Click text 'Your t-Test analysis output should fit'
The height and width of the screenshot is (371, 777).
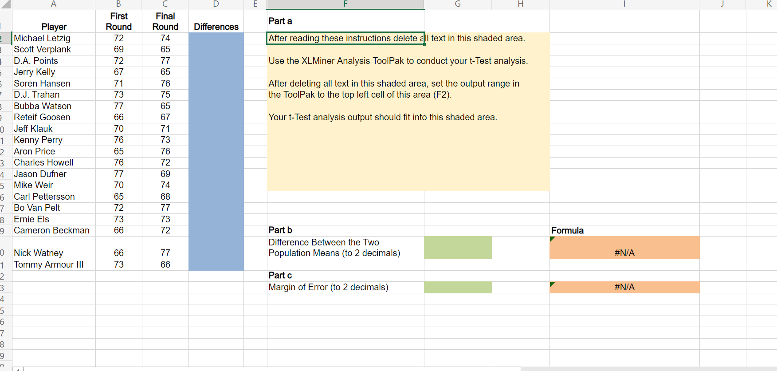click(383, 117)
